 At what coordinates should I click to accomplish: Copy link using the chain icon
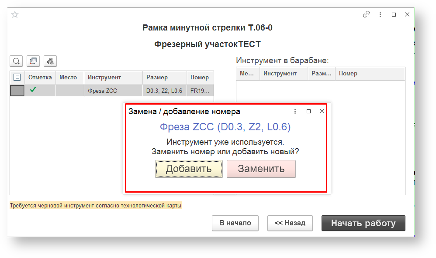pos(366,14)
